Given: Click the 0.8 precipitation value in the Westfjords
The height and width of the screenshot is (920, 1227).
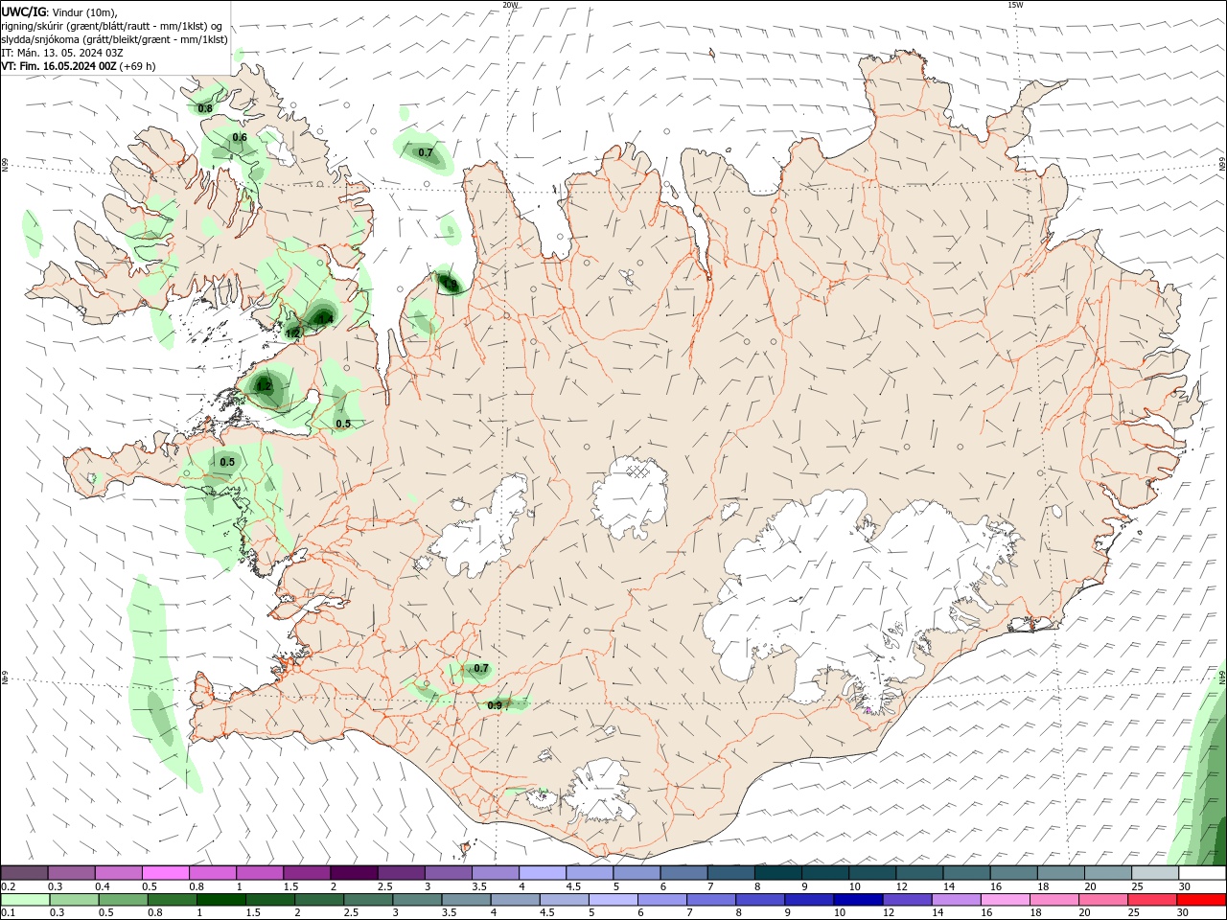Looking at the screenshot, I should pos(205,108).
